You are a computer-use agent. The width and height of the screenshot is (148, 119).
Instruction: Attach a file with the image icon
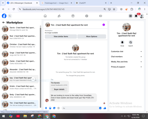50,108
